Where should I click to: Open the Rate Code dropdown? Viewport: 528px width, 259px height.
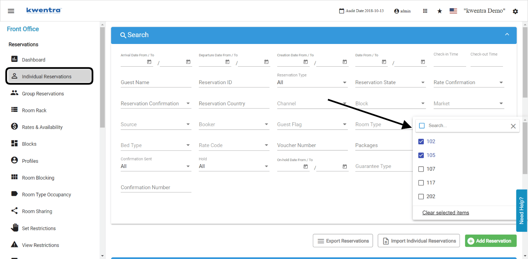pyautogui.click(x=234, y=145)
